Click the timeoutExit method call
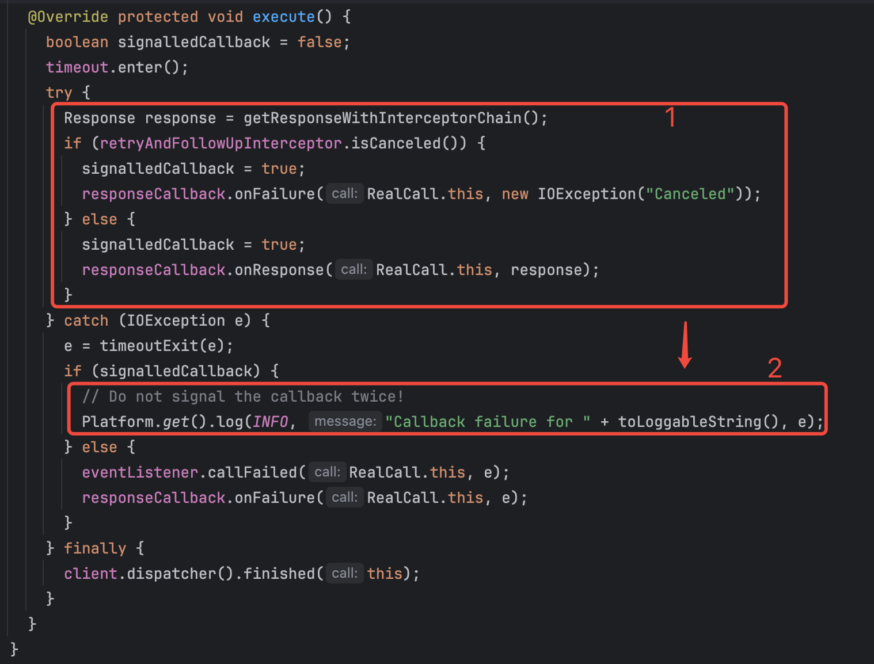The height and width of the screenshot is (664, 874). (x=149, y=346)
